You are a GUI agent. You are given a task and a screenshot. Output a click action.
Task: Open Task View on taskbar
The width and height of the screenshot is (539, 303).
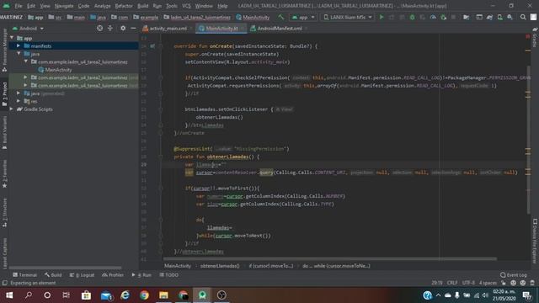click(x=66, y=295)
